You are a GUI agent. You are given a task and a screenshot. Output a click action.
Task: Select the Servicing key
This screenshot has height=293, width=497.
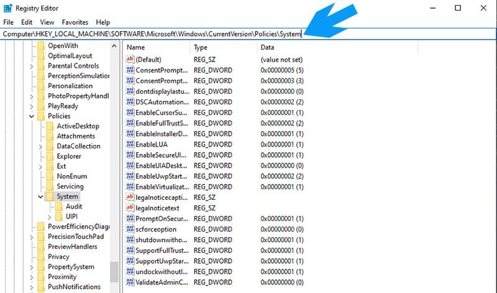(70, 186)
